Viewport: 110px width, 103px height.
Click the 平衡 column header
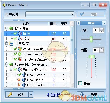pyautogui.click(x=64, y=24)
